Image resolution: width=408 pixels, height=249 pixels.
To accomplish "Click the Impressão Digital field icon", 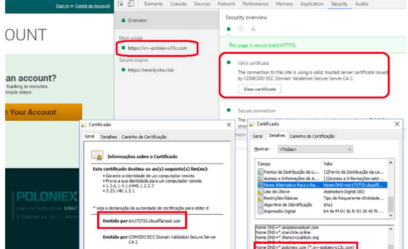I will [260, 211].
